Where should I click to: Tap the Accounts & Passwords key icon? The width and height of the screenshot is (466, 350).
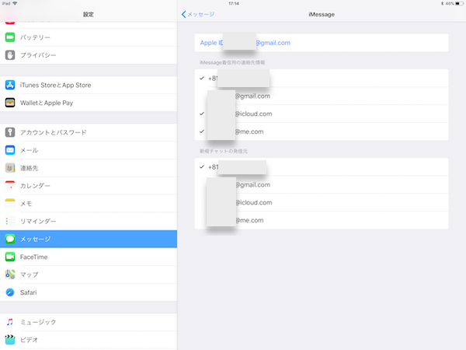point(10,132)
